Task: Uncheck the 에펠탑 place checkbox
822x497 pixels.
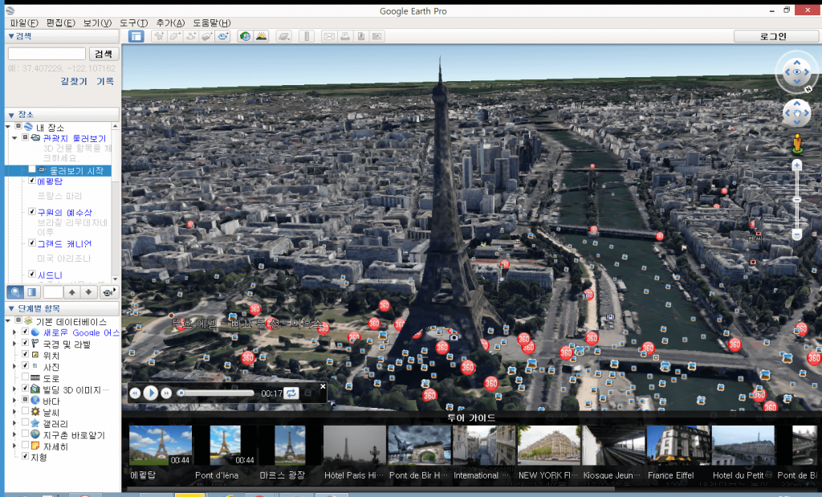Action: (31, 181)
